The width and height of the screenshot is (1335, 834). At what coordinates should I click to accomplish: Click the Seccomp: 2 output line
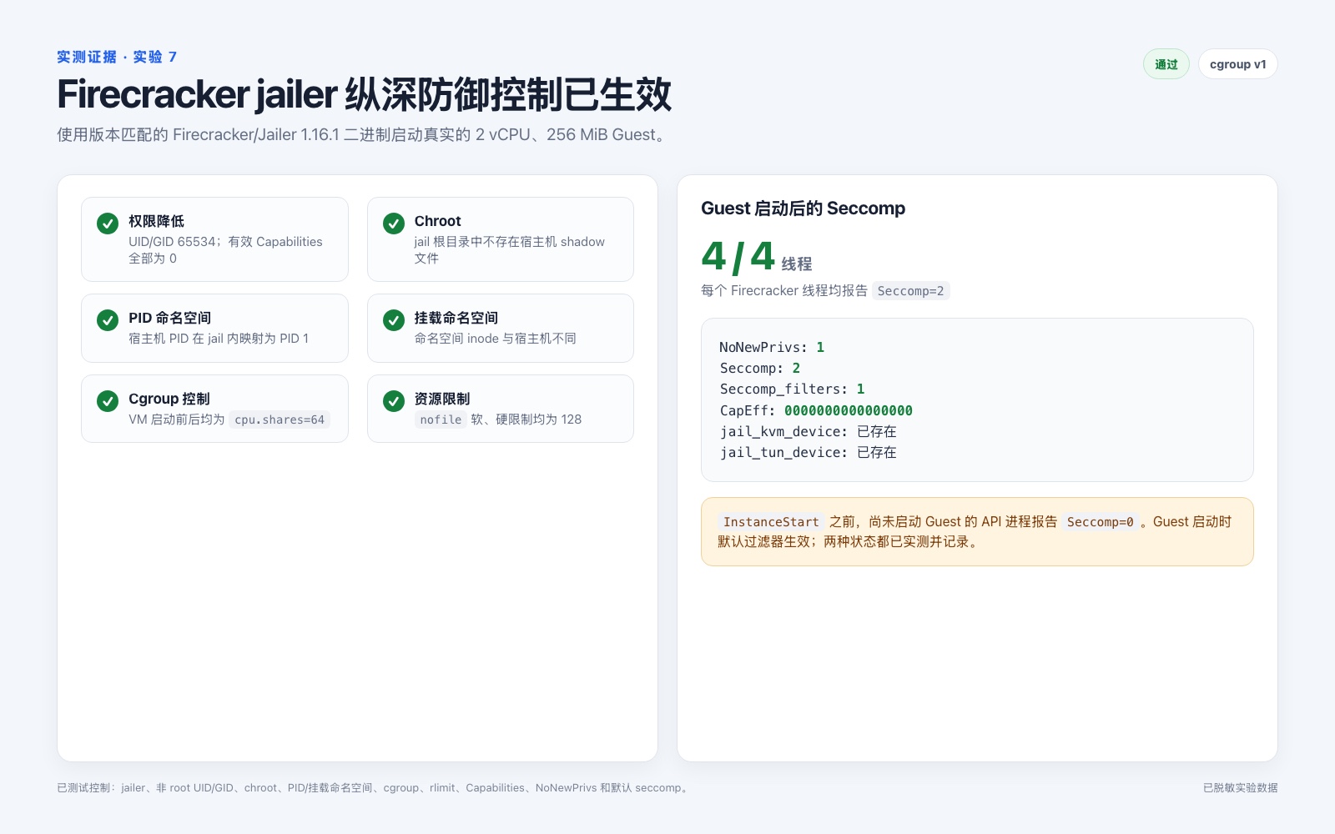click(x=760, y=368)
